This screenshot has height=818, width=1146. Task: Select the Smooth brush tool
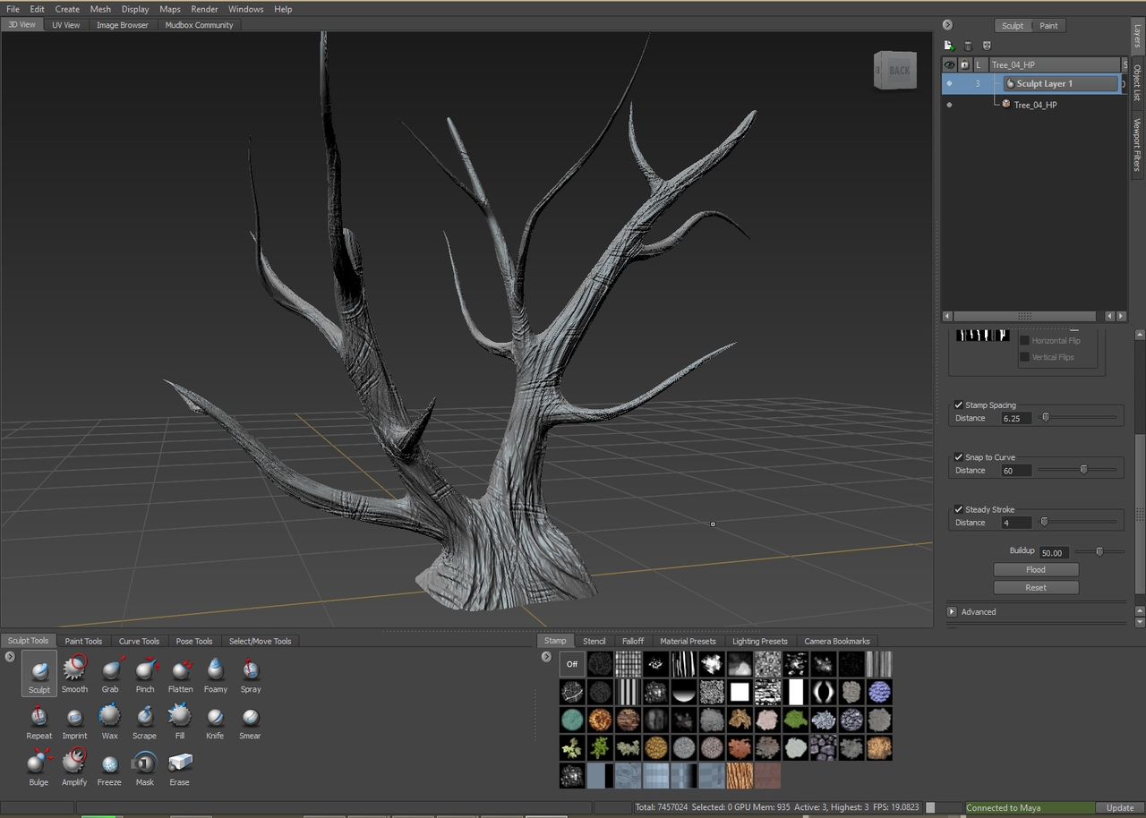(x=74, y=674)
